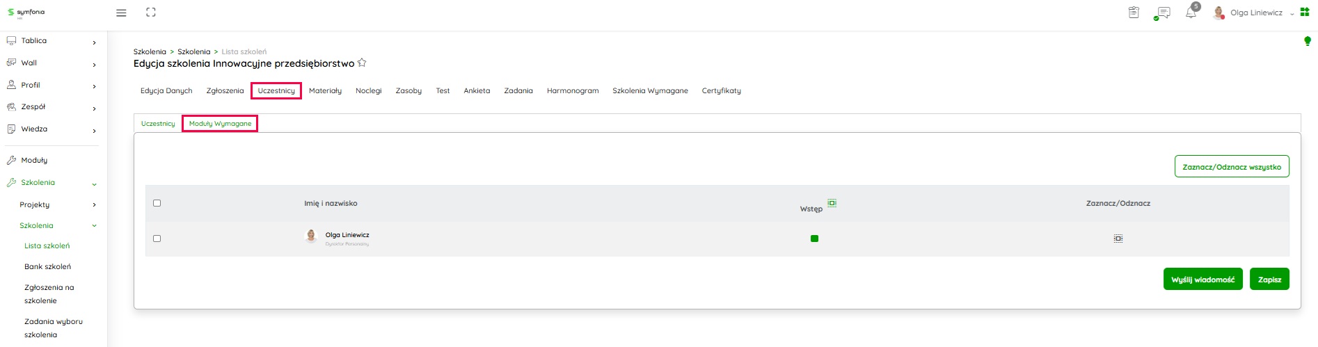Open the hamburger menu icon

tap(121, 13)
